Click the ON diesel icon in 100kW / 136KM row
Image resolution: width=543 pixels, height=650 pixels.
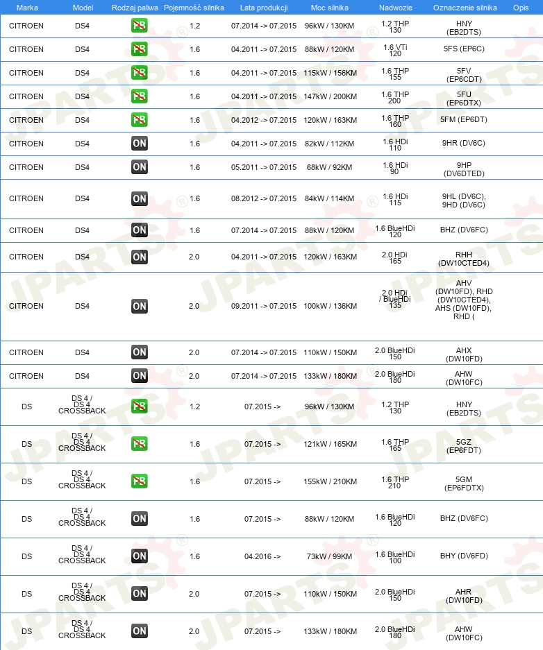coord(140,307)
